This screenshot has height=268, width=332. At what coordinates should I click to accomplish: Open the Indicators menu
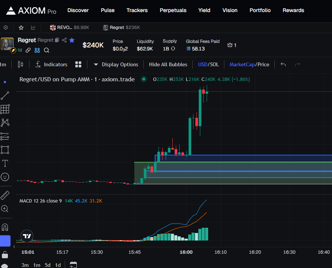click(x=51, y=64)
